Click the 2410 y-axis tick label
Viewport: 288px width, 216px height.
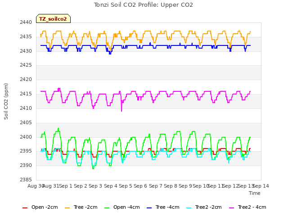point(26,108)
